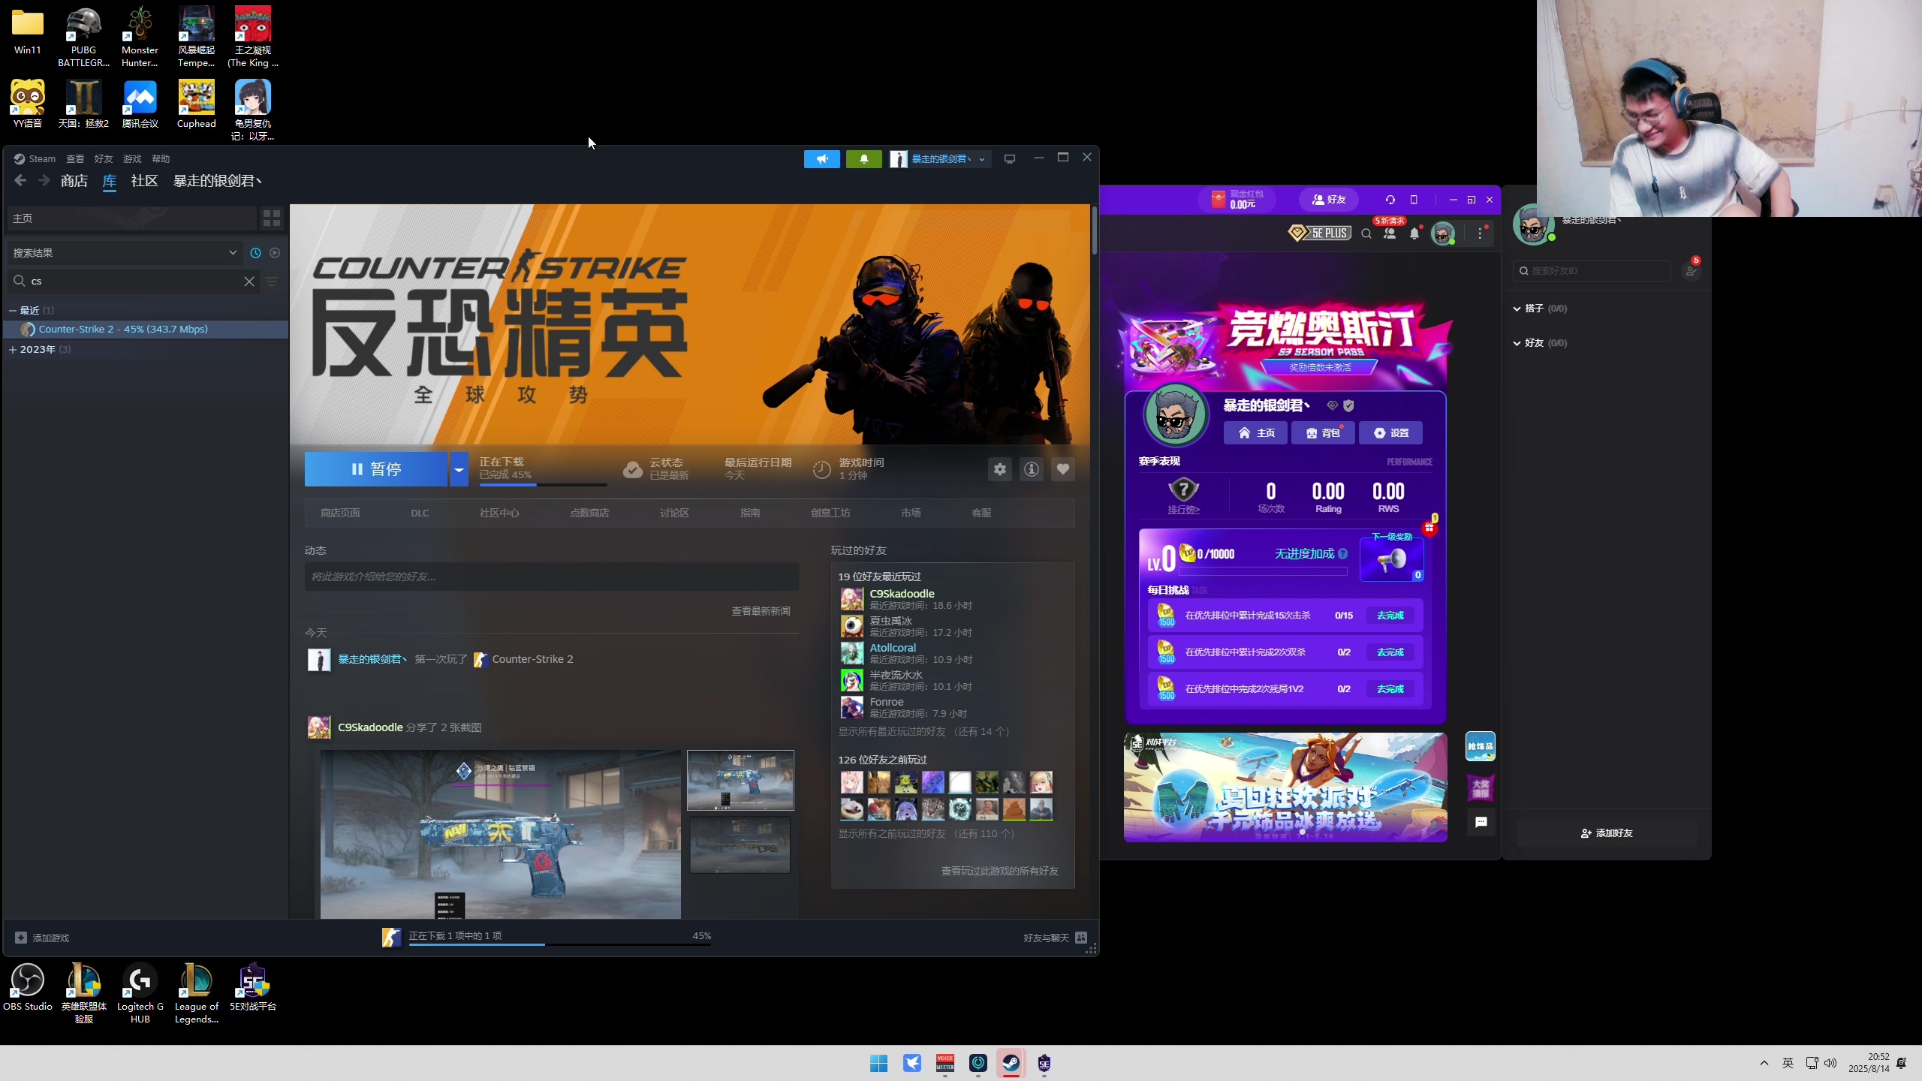Open 5E three-dot more menu
1922x1081 pixels.
[1481, 233]
